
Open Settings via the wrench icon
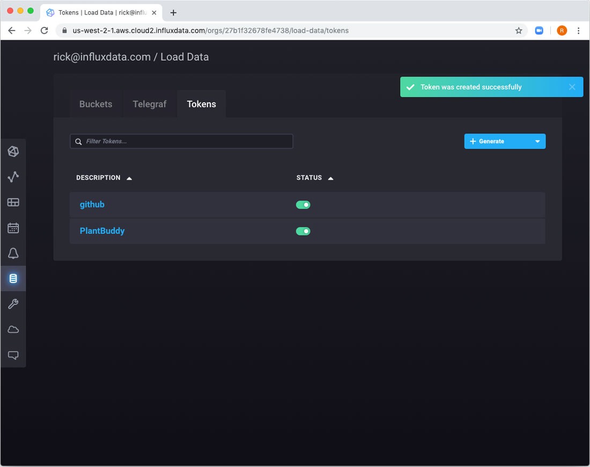tap(13, 304)
